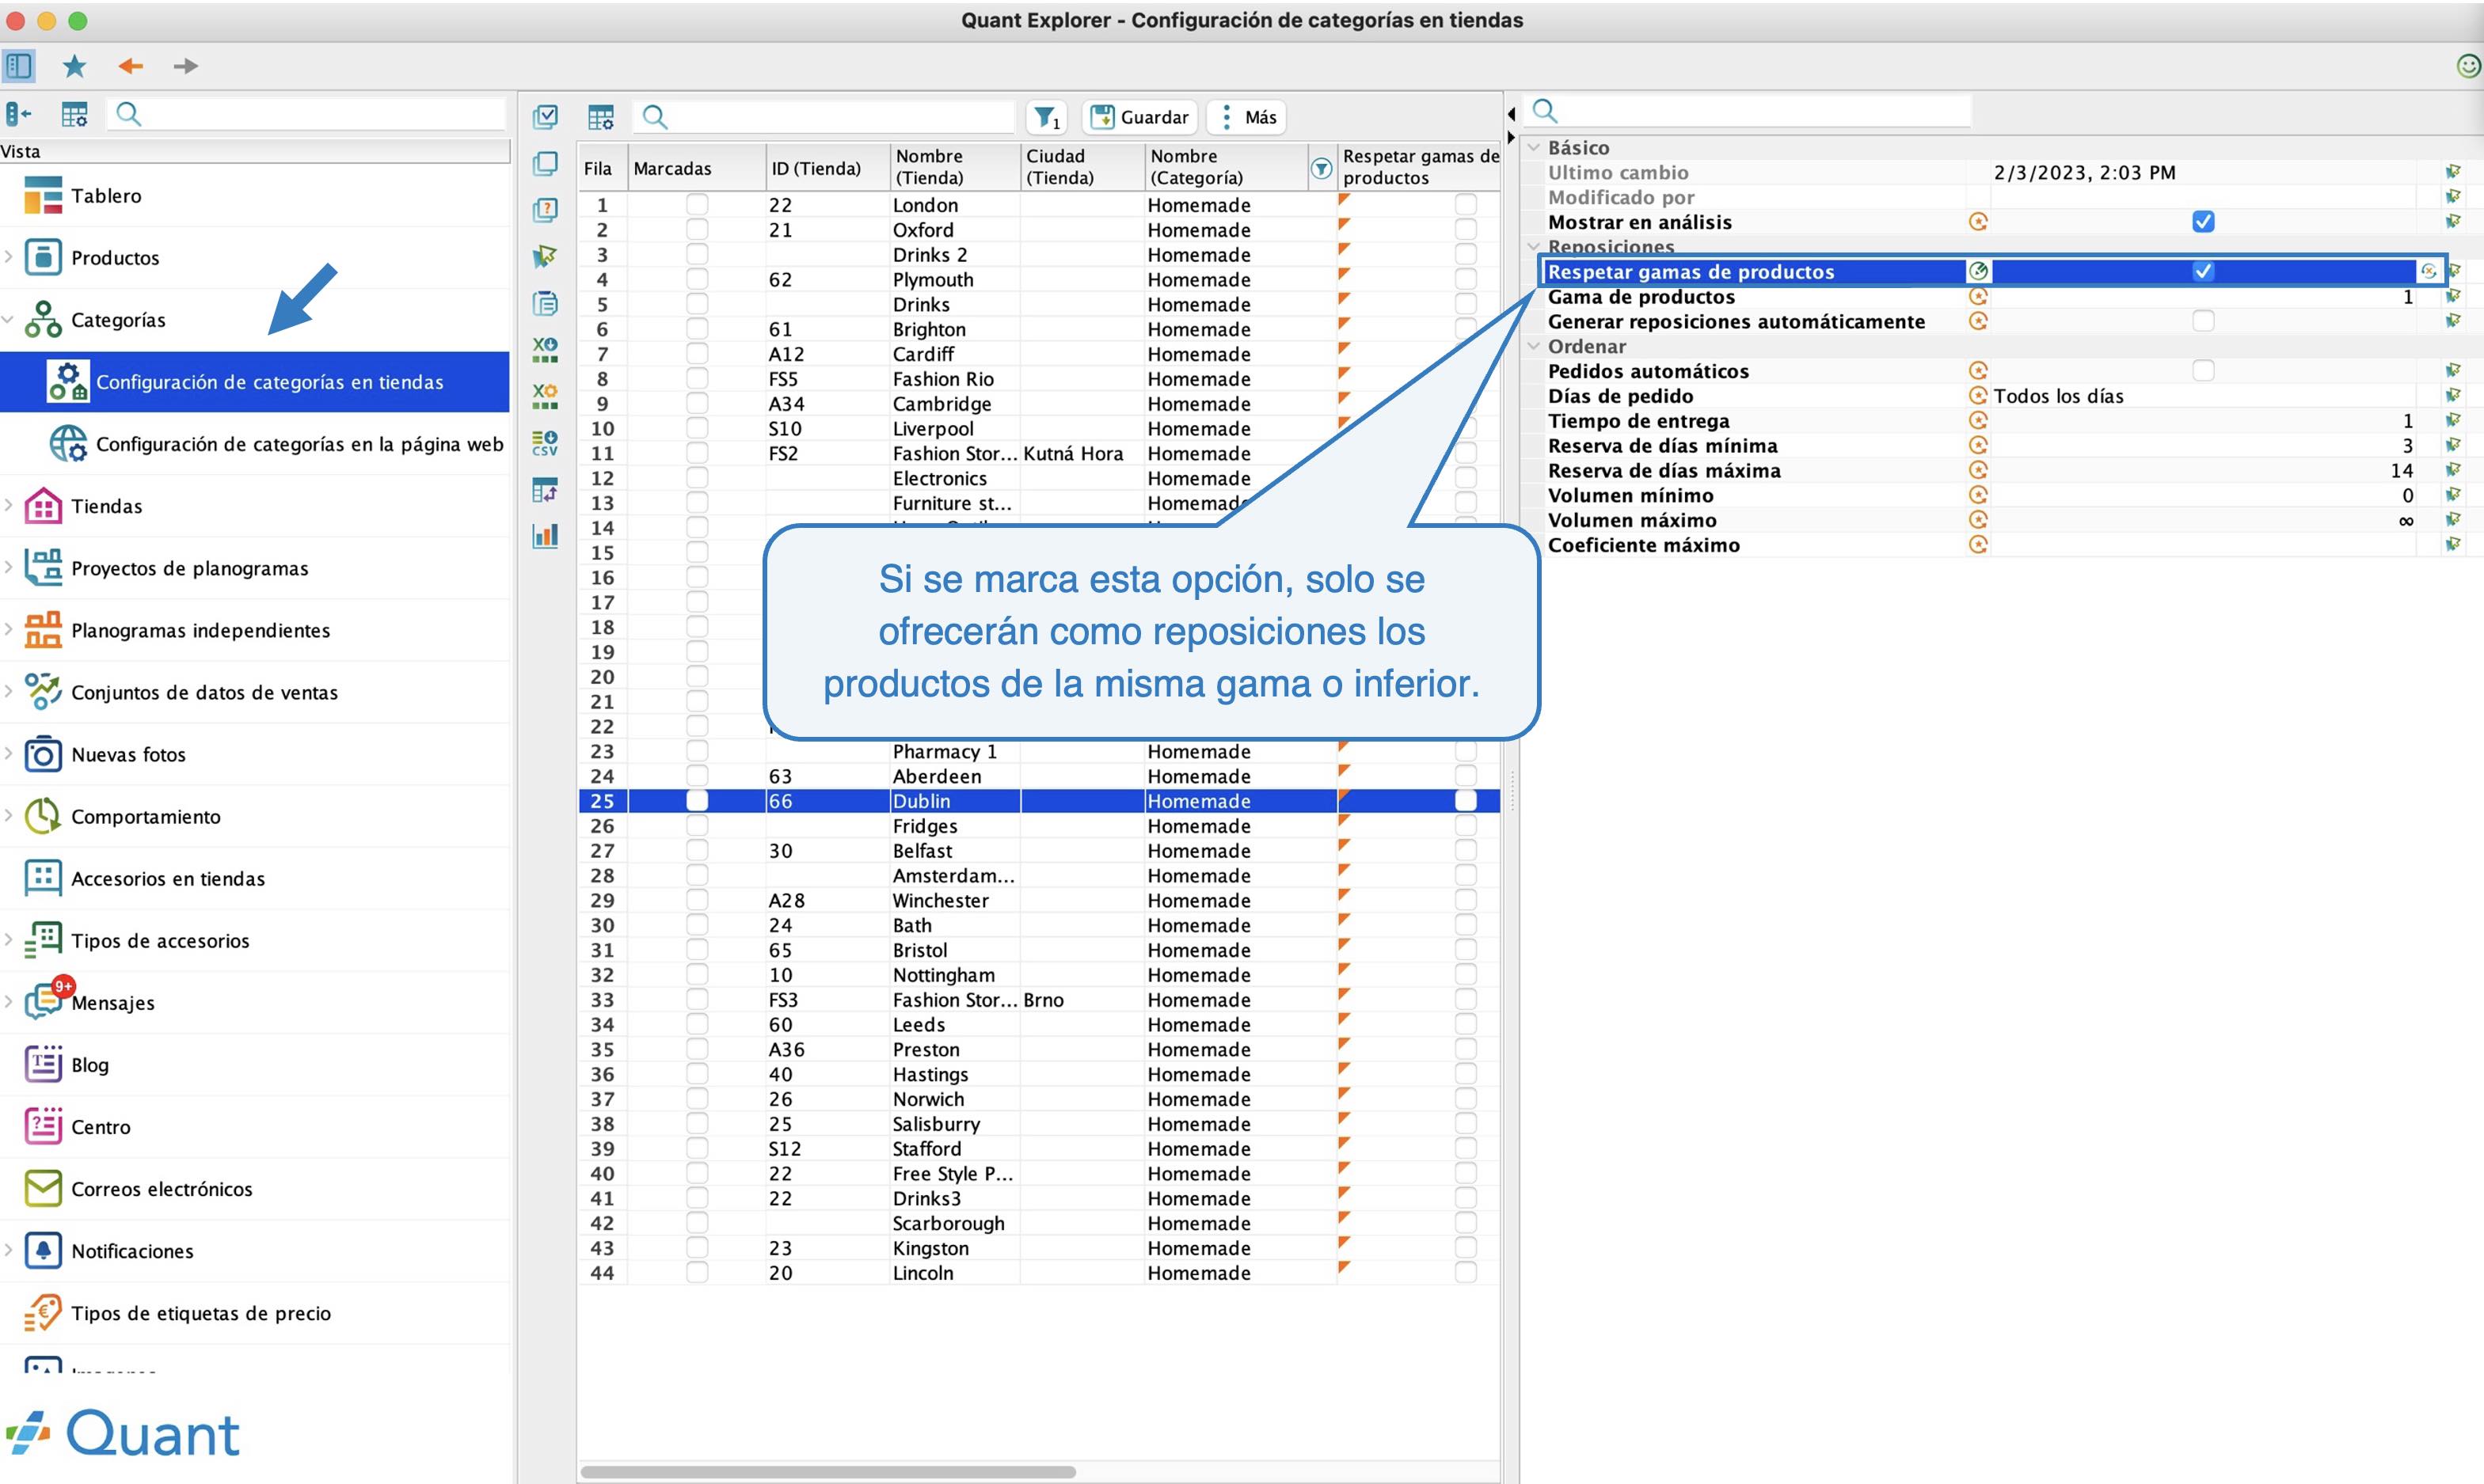
Task: Click the Excel export icon with blue arrow
Action: 546,349
